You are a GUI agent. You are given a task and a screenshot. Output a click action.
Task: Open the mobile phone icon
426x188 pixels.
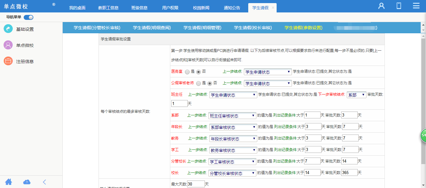[x=399, y=6]
